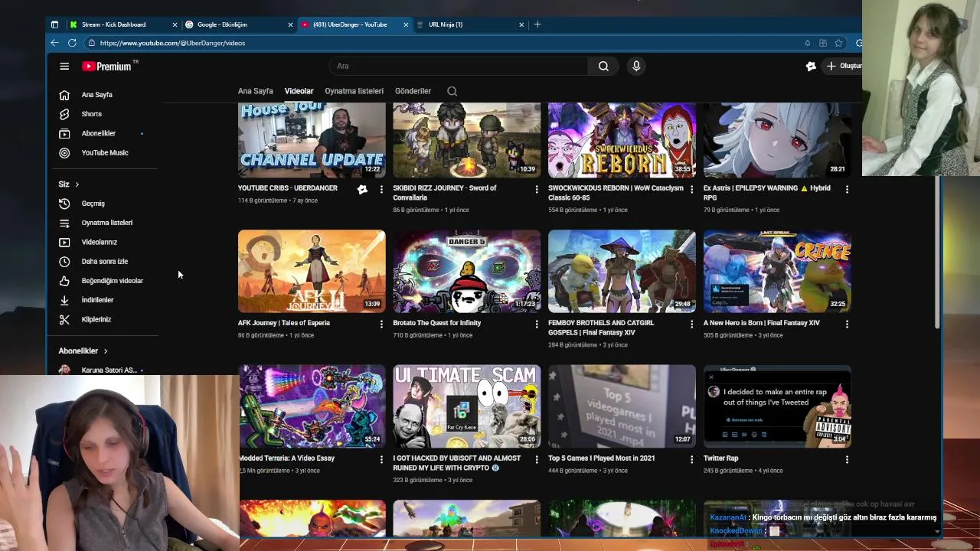Open the Channel Update video thumbnail
This screenshot has height=551, width=980.
point(312,140)
